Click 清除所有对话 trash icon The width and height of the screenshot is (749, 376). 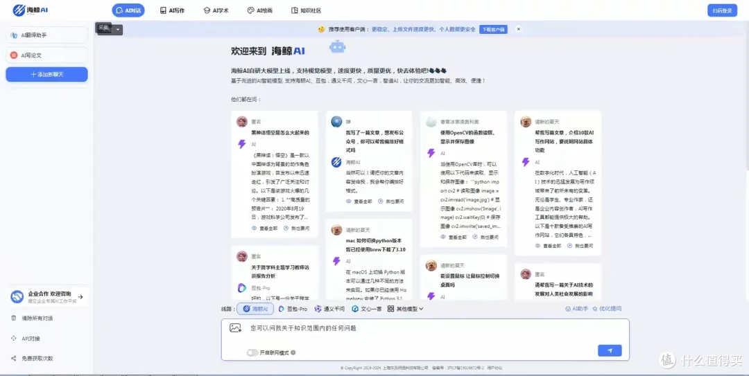14,318
